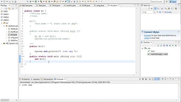Open the Problems tab
Image resolution: width=181 pixels, height=102 pixels.
point(25,79)
